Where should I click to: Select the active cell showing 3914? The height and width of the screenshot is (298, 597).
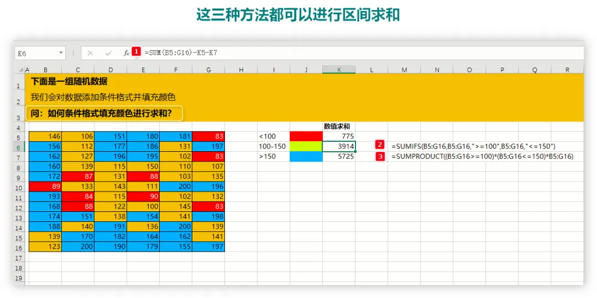click(339, 146)
